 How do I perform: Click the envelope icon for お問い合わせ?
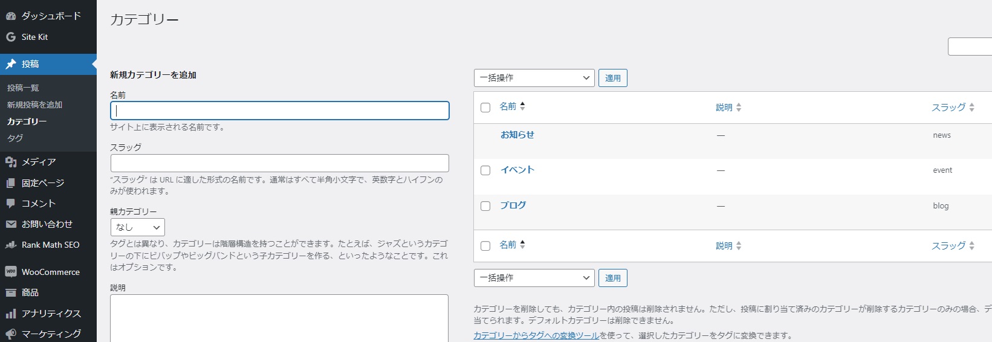click(x=11, y=224)
